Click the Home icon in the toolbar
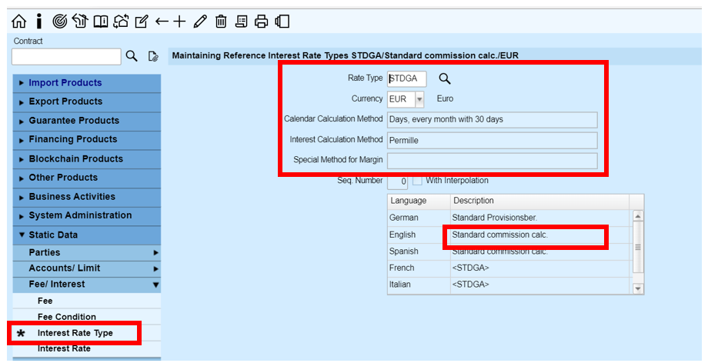The height and width of the screenshot is (363, 708). [18, 22]
